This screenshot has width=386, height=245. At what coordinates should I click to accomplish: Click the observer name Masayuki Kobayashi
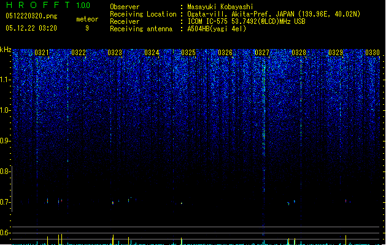(x=220, y=7)
